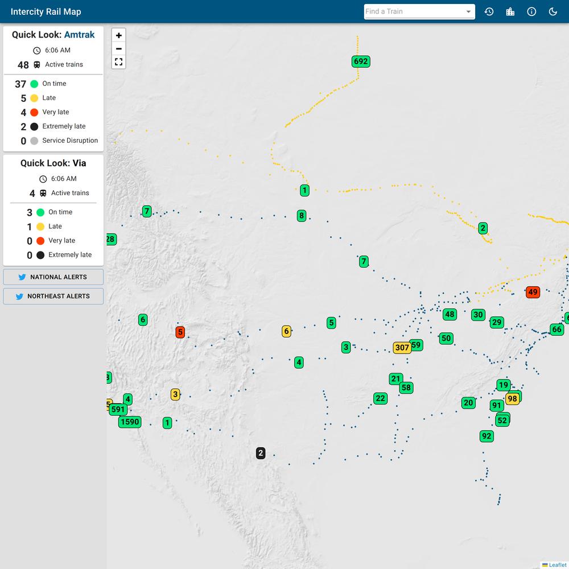This screenshot has height=569, width=569.
Task: Select train marker 30
Action: [x=479, y=315]
